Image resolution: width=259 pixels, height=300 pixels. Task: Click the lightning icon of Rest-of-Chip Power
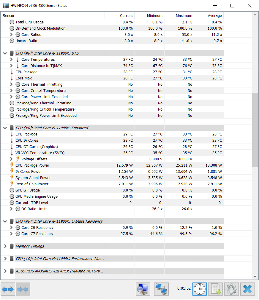coord(12,184)
